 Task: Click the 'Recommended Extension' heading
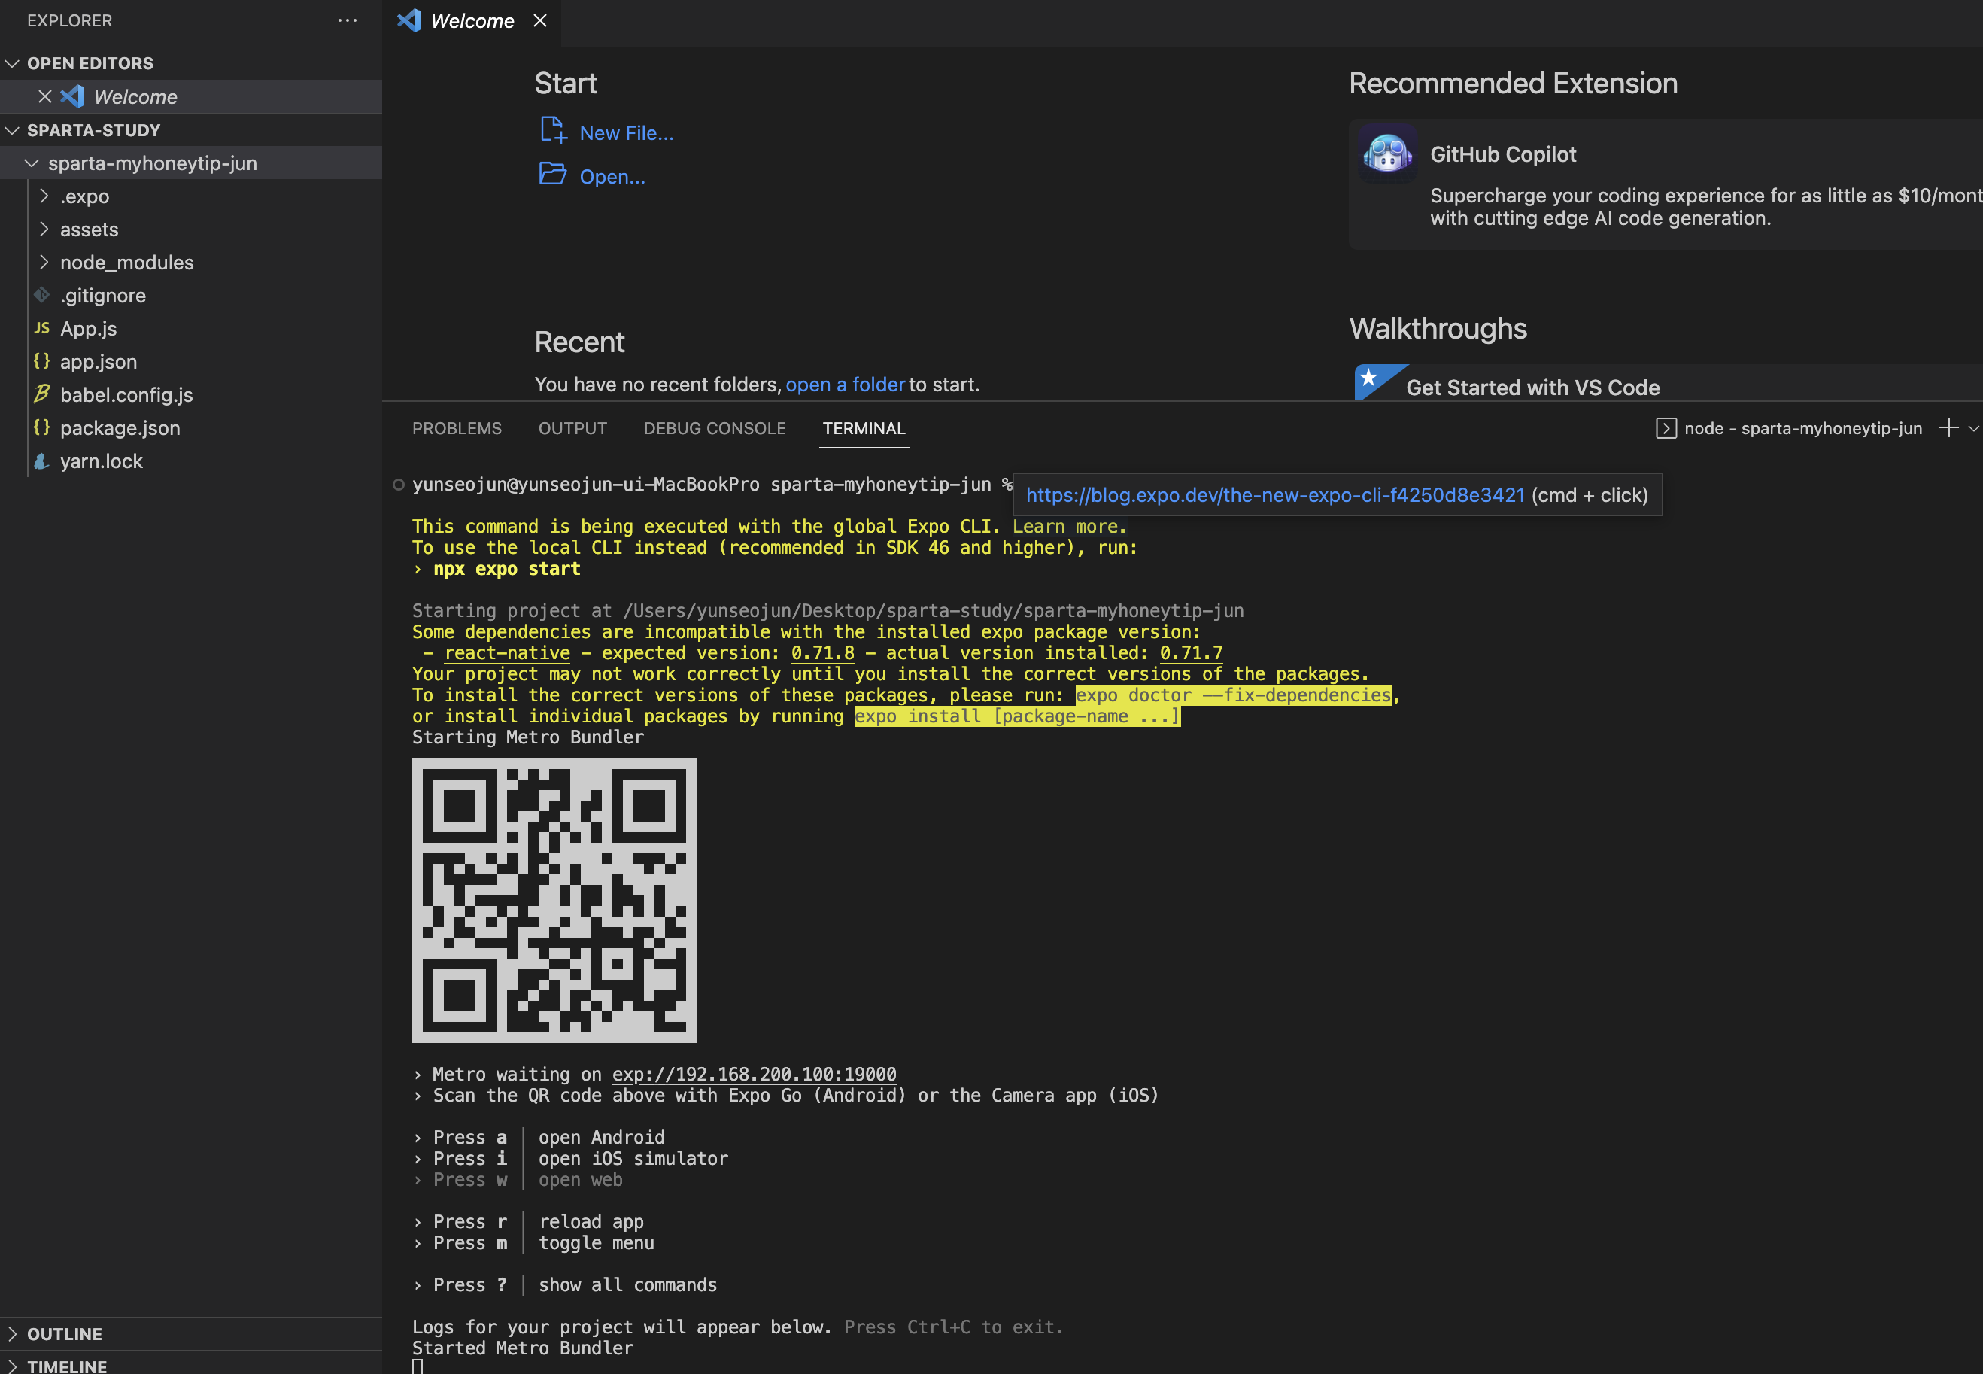point(1513,84)
